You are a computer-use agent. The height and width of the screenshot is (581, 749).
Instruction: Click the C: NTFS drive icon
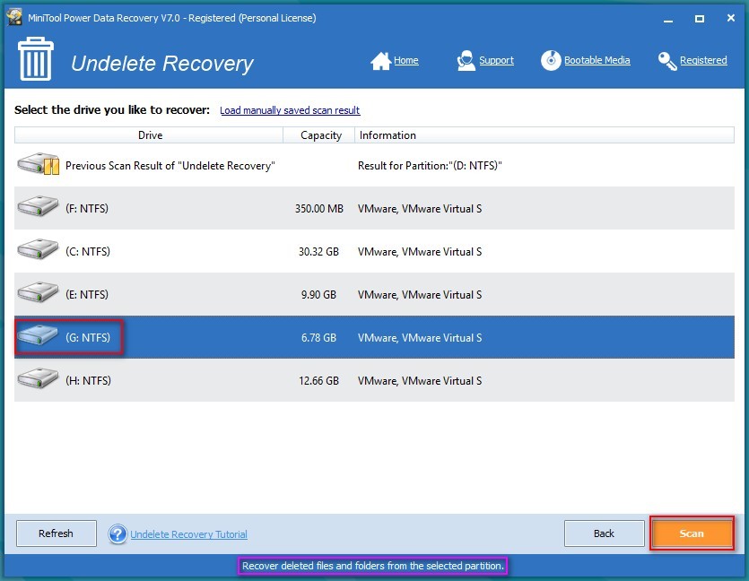38,249
